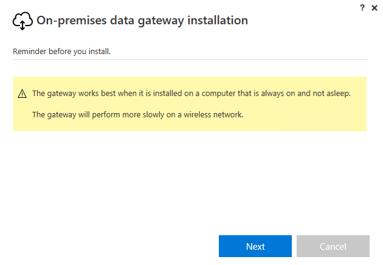The image size is (383, 265).
Task: Click the warning triangle icon
Action: click(x=22, y=94)
